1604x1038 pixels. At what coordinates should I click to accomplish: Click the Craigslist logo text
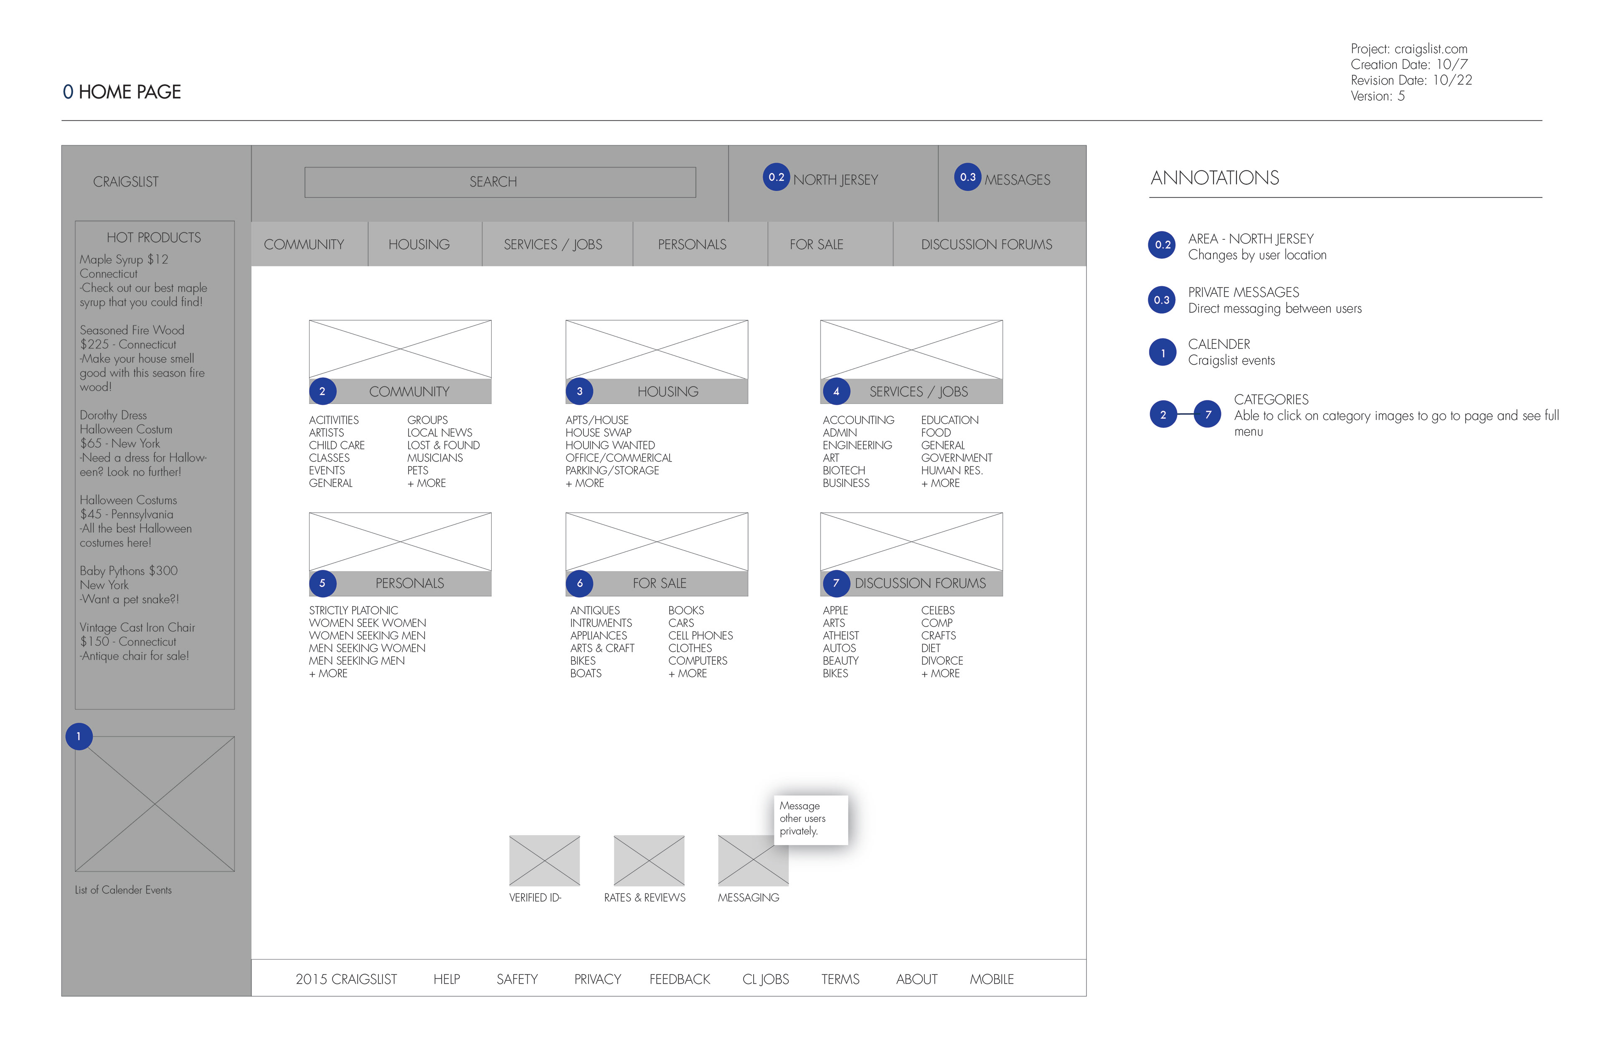[x=125, y=181]
